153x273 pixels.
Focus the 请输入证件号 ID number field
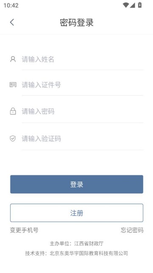point(82,85)
